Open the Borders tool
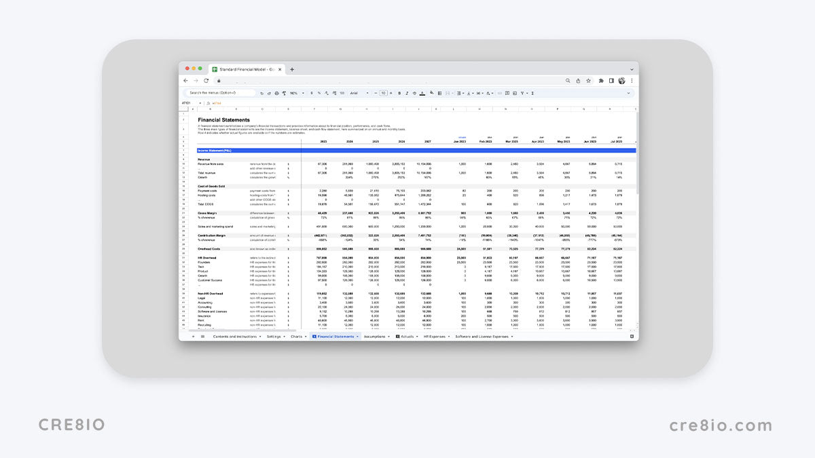The image size is (815, 458). click(x=440, y=93)
